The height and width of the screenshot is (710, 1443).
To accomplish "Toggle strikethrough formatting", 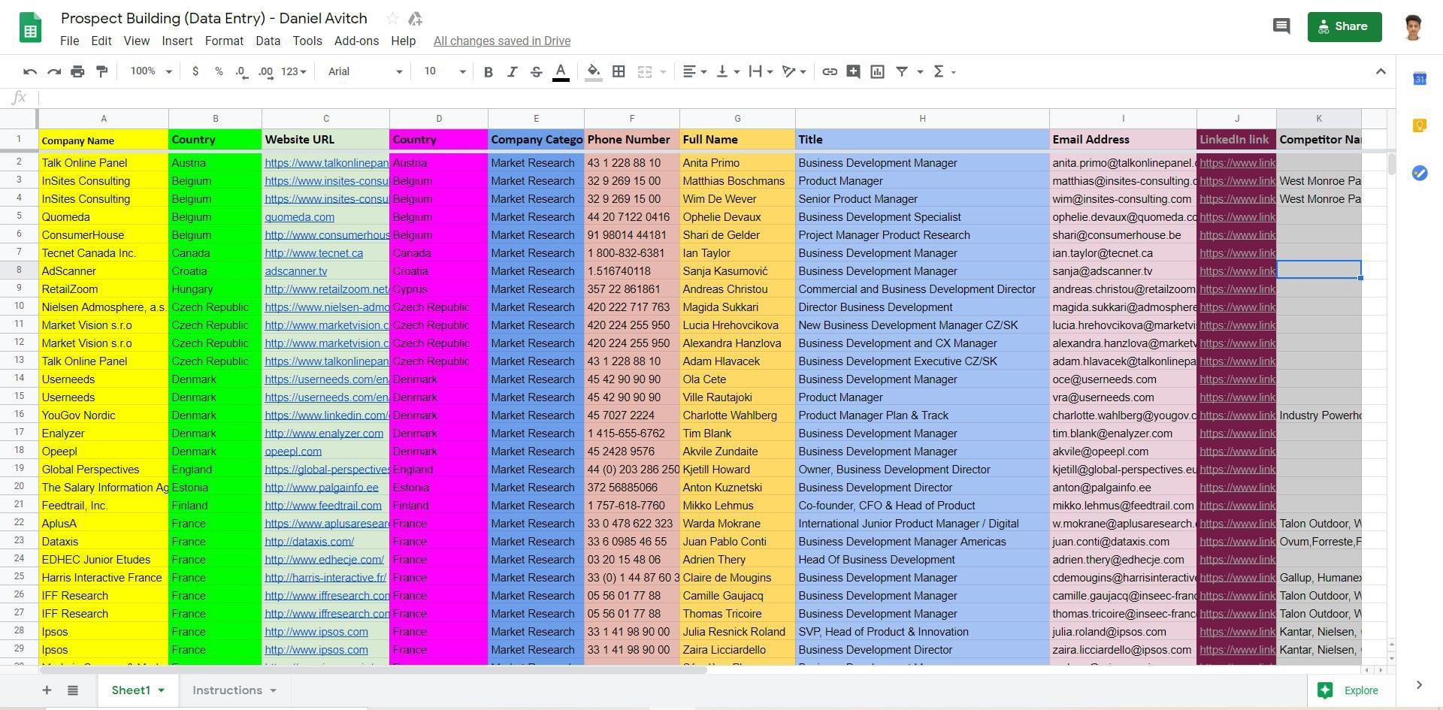I will (536, 71).
